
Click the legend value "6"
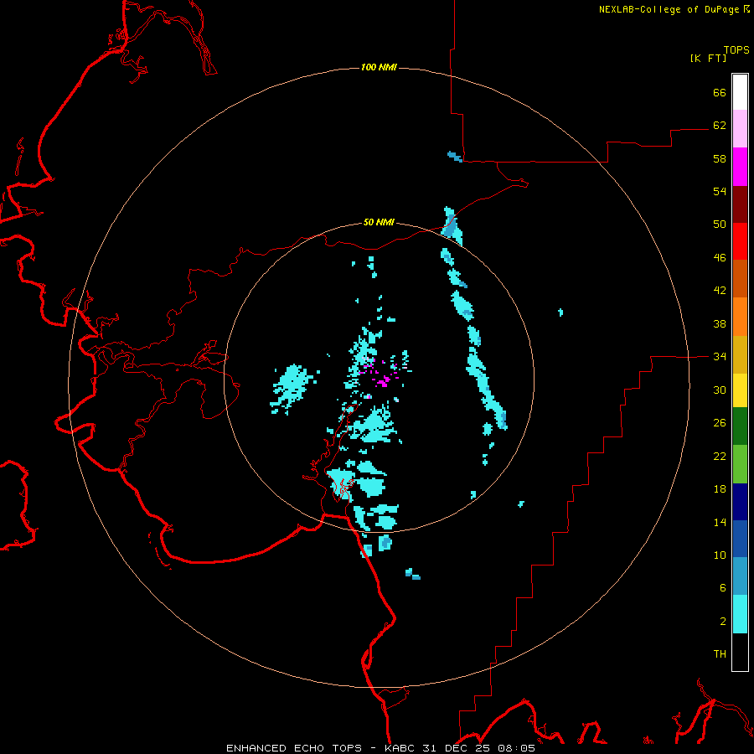[722, 588]
